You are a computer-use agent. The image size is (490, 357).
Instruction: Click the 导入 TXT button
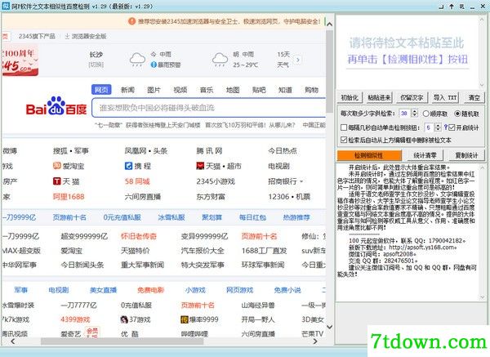(445, 97)
